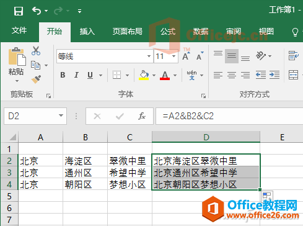Toggle Middle Align for the cell
This screenshot has width=303, height=226.
pyautogui.click(x=232, y=56)
